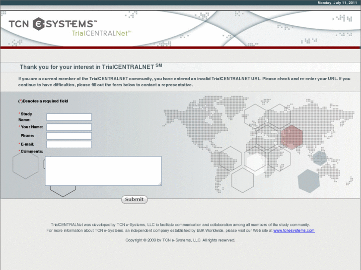Select the E-mail text field
The width and height of the screenshot is (361, 270).
tap(69, 144)
